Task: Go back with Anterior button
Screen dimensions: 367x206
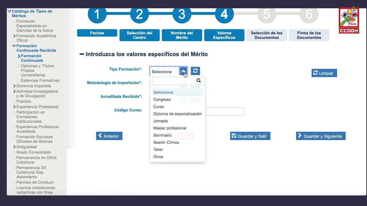Action: [109, 136]
